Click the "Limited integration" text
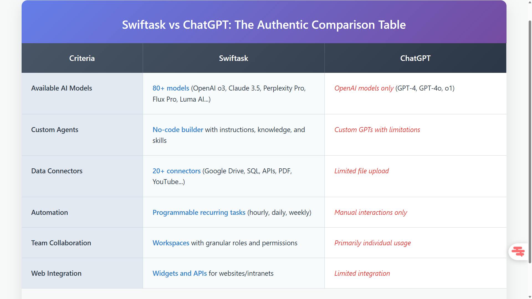This screenshot has width=532, height=299. (362, 273)
